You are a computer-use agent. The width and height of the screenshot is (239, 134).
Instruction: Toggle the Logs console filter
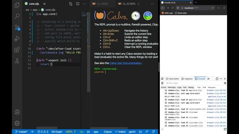pyautogui.click(x=179, y=87)
